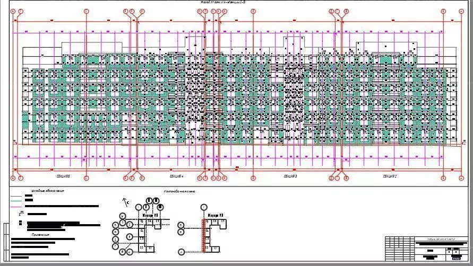Click the notes heading above the redacted lines

click(x=40, y=234)
